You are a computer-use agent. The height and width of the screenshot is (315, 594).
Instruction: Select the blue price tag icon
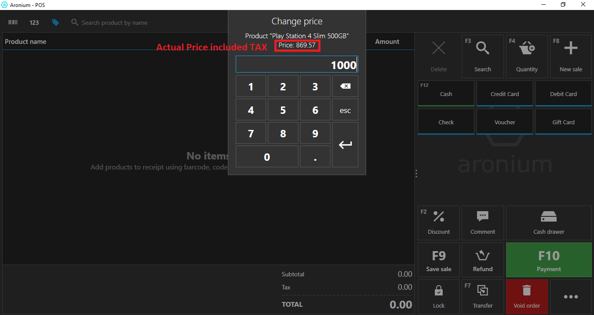55,23
